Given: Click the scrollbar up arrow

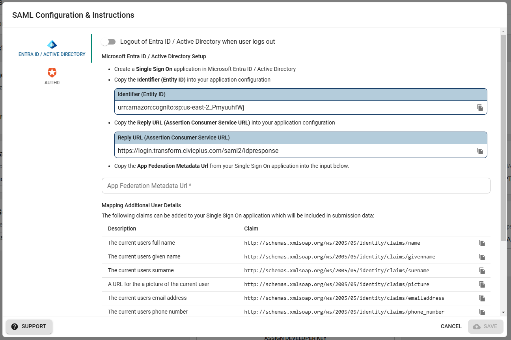Looking at the screenshot, I should tap(503, 31).
